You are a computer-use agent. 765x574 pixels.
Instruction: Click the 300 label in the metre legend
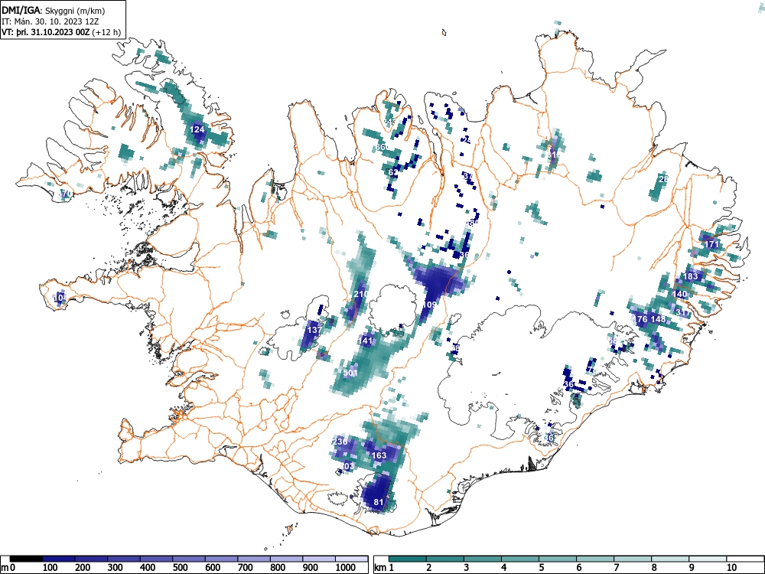pyautogui.click(x=116, y=567)
